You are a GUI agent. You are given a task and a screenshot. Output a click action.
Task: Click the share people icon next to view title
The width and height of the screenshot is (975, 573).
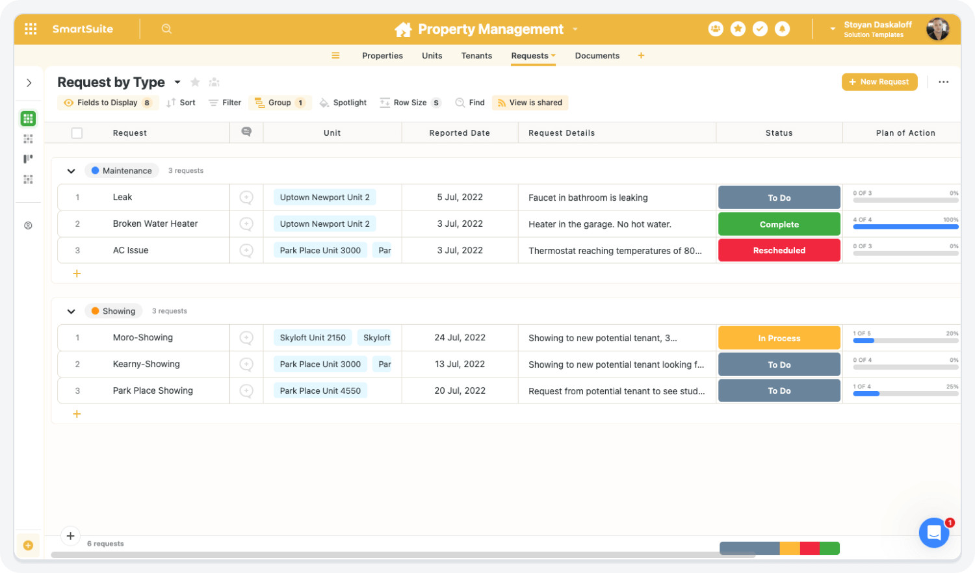coord(214,82)
